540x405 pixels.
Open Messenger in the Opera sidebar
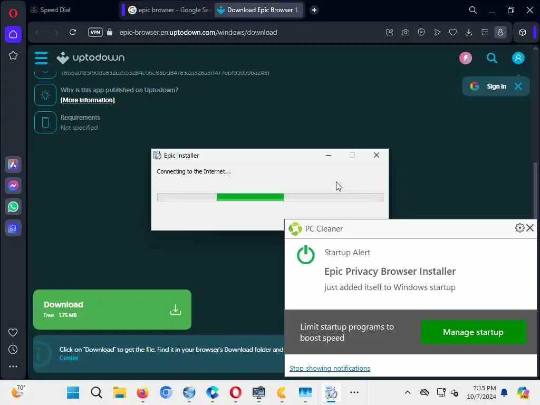(x=13, y=186)
